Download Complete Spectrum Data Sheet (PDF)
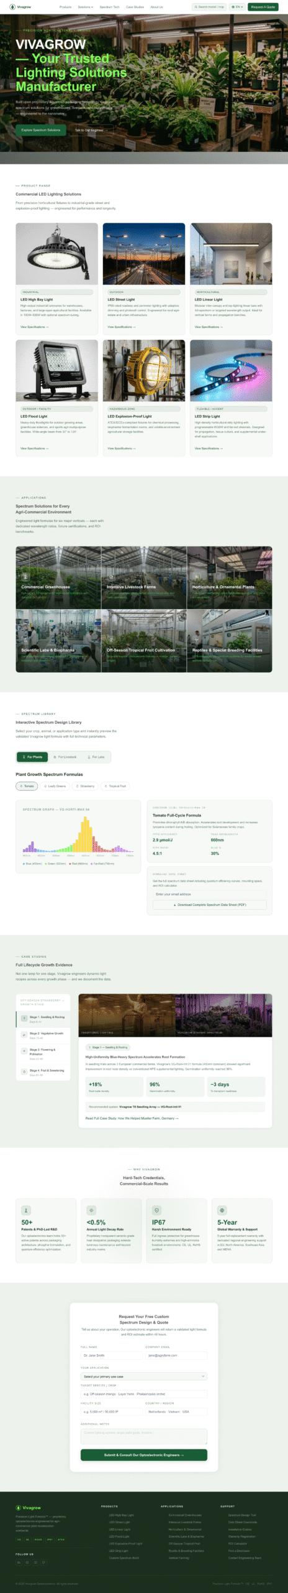Screen dimensions: 288x1593 (210, 905)
